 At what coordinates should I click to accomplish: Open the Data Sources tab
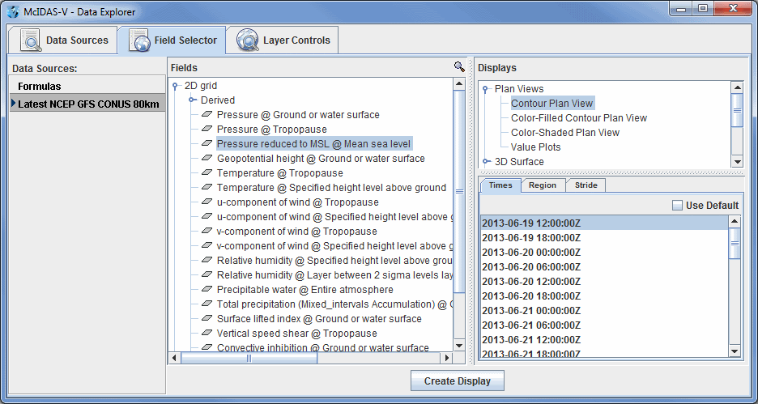pyautogui.click(x=63, y=40)
